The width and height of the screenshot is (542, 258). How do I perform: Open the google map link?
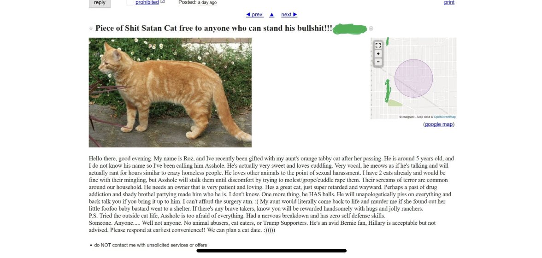point(439,124)
